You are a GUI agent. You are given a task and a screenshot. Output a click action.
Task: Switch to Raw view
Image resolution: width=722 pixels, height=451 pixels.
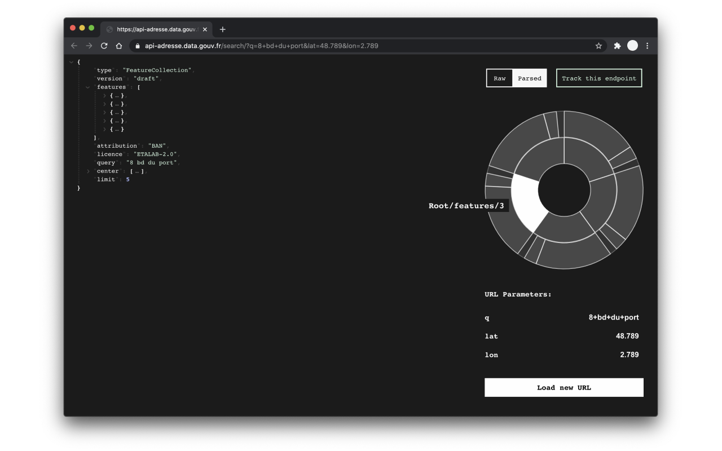[x=500, y=78]
